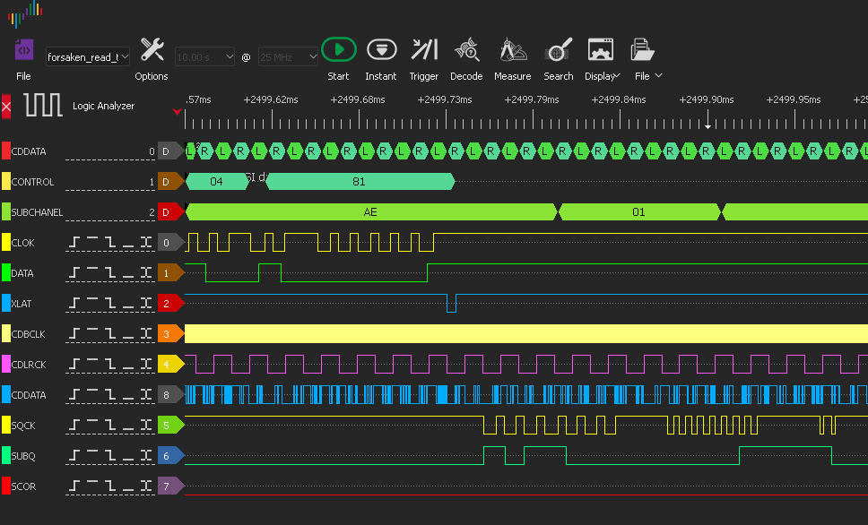Click the cursor marker near +2499.90ms
This screenshot has height=525, width=868.
click(x=707, y=125)
